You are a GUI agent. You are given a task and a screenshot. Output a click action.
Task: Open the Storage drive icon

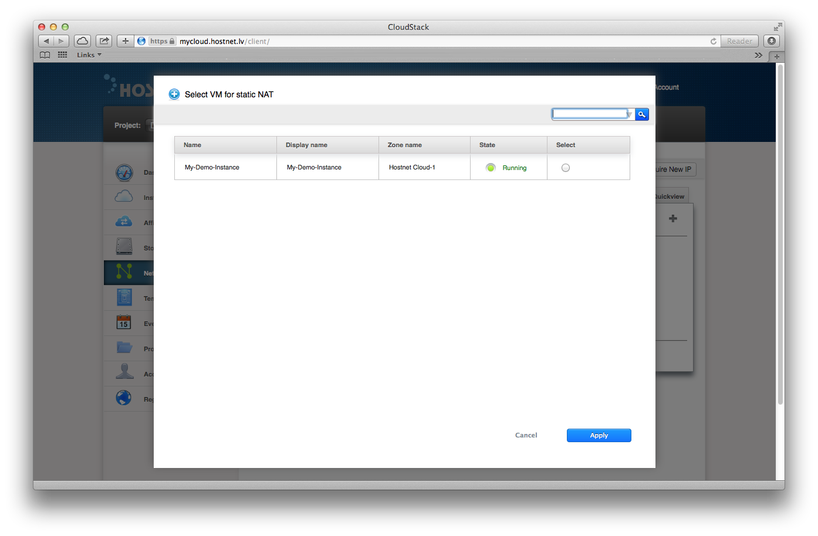pyautogui.click(x=124, y=247)
